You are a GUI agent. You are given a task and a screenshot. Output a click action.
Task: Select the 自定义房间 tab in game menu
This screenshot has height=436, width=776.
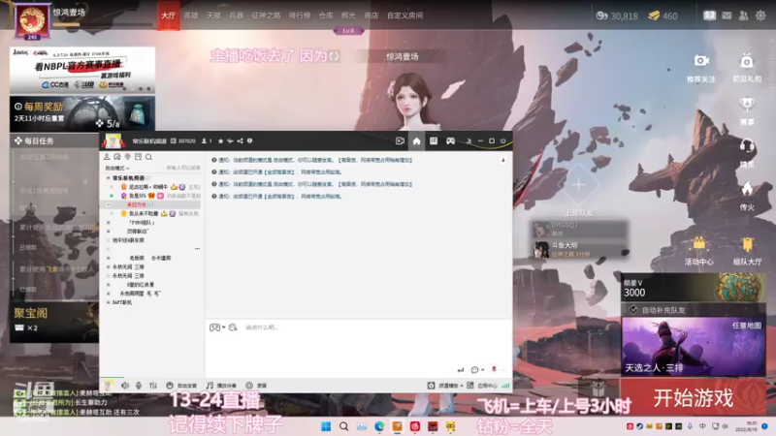404,16
